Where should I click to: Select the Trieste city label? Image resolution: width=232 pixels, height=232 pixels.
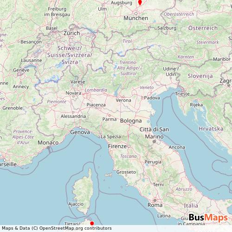coord(182,94)
